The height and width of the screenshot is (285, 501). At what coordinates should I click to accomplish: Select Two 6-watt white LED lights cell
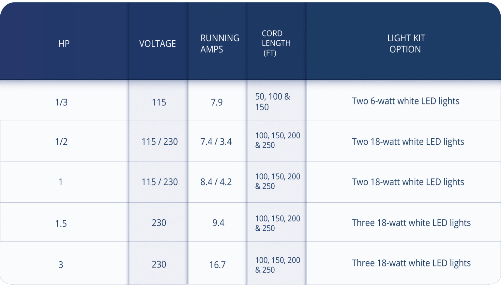[405, 101]
